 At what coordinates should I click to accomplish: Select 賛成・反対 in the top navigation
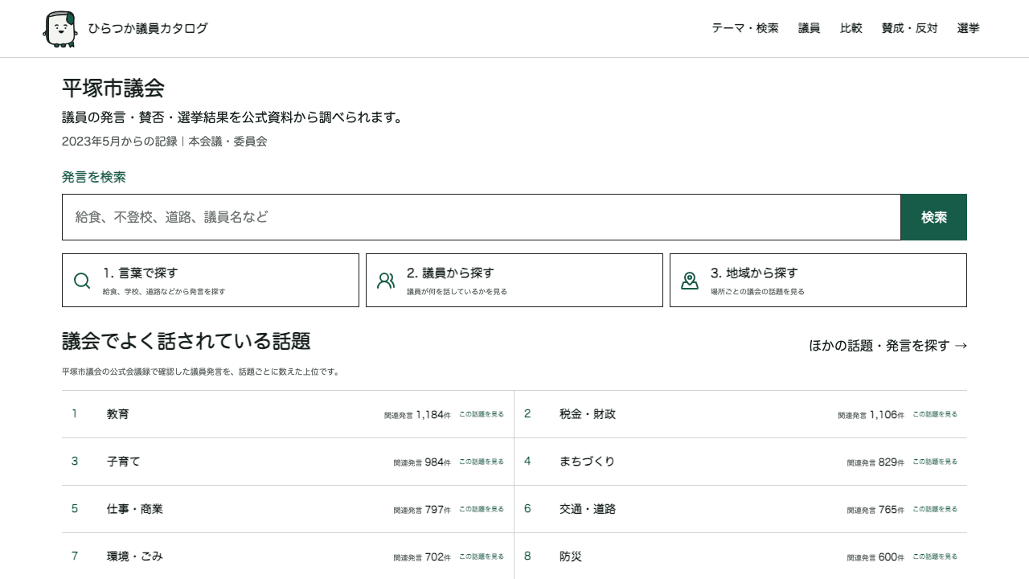(x=910, y=28)
